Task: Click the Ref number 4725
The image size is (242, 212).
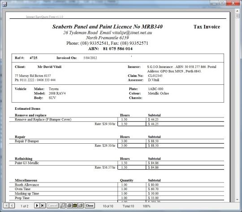Action: click(x=34, y=58)
